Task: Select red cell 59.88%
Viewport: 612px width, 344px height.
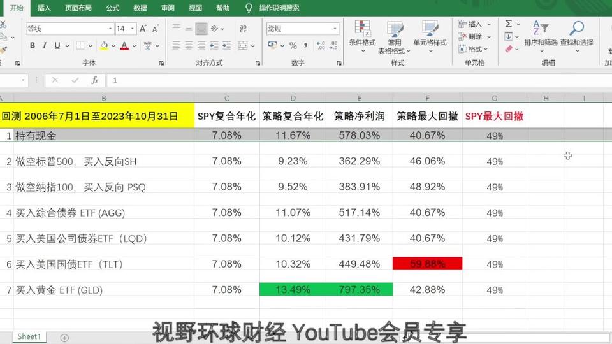Action: [x=427, y=264]
